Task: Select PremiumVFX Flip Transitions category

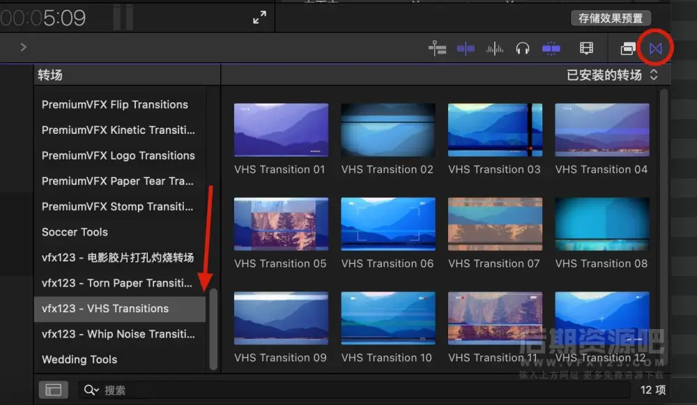Action: click(x=115, y=105)
